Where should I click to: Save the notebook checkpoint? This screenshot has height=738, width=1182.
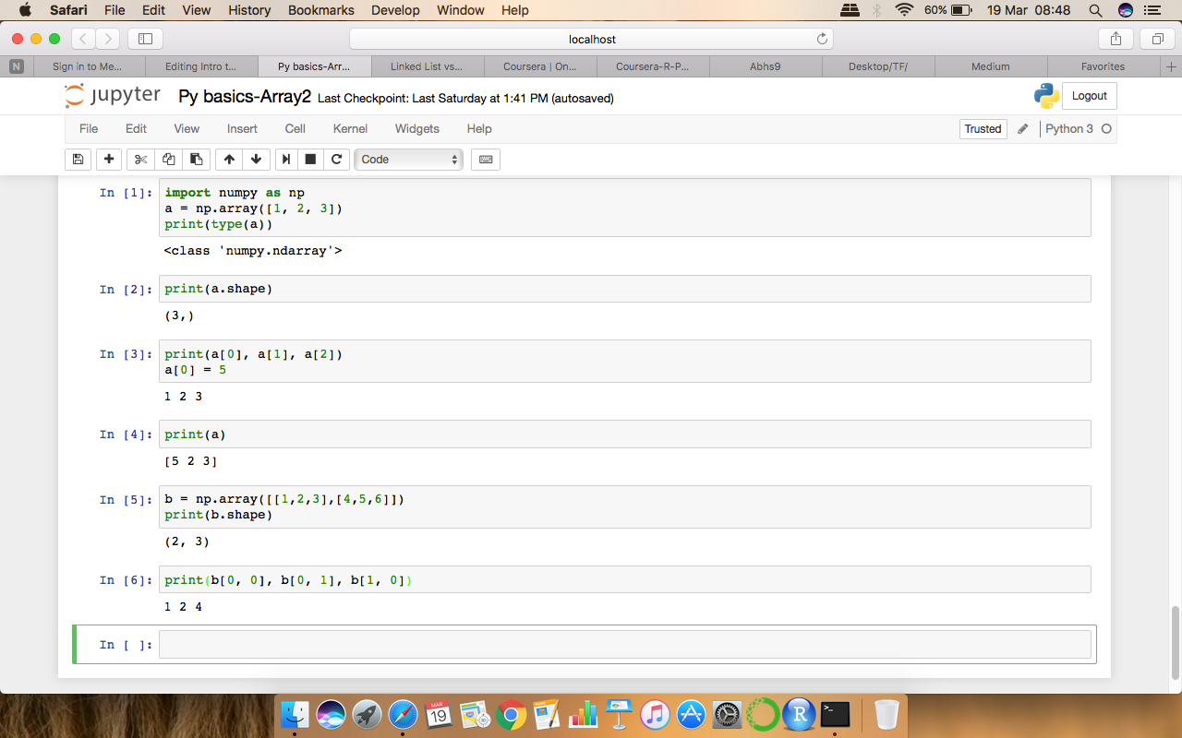click(x=78, y=159)
